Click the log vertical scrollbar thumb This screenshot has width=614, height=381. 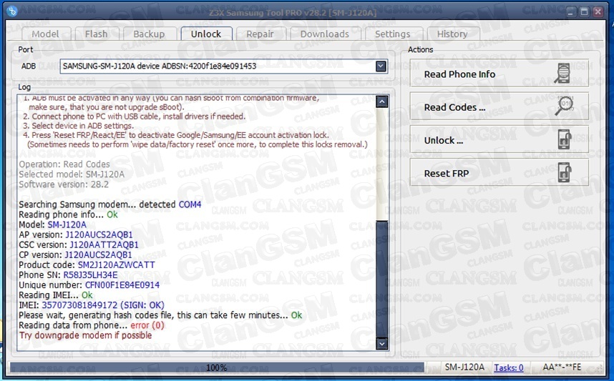pyautogui.click(x=382, y=278)
